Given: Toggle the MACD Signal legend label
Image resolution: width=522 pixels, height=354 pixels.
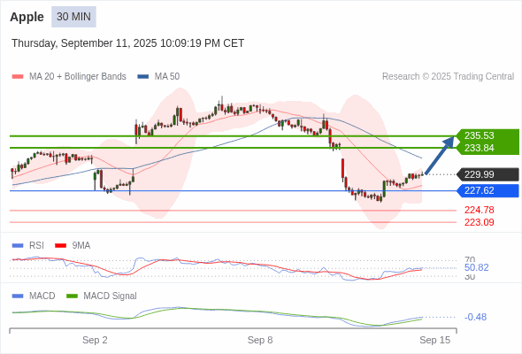Looking at the screenshot, I should tap(110, 296).
